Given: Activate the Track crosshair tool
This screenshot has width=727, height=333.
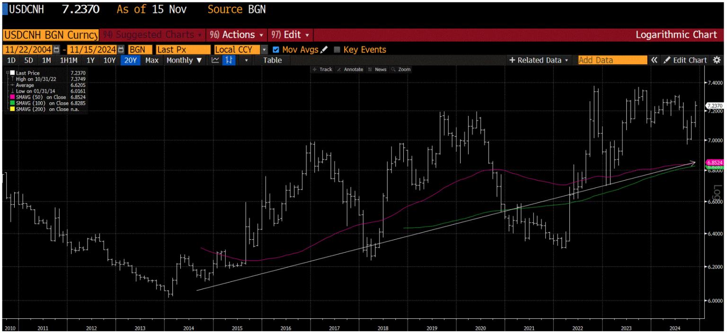Looking at the screenshot, I should point(322,70).
